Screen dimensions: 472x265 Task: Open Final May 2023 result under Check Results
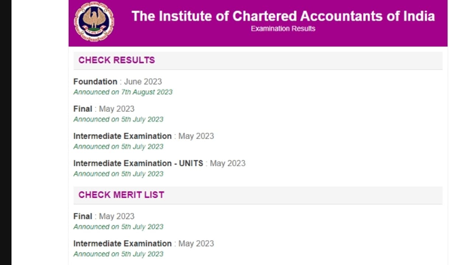click(104, 109)
